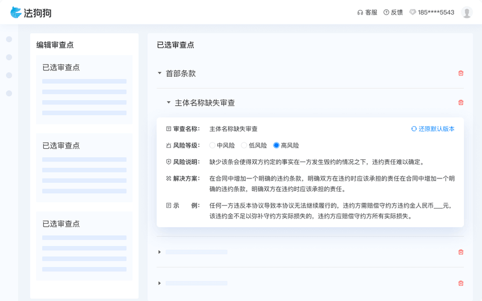The image size is (482, 301).
Task: Click the 法狗狗 logo
Action: (31, 13)
